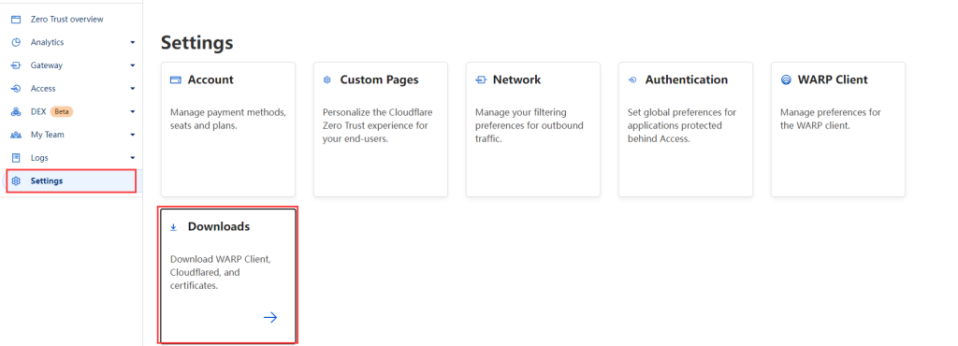Select My Team in the sidebar
The height and width of the screenshot is (346, 958).
[x=71, y=135]
